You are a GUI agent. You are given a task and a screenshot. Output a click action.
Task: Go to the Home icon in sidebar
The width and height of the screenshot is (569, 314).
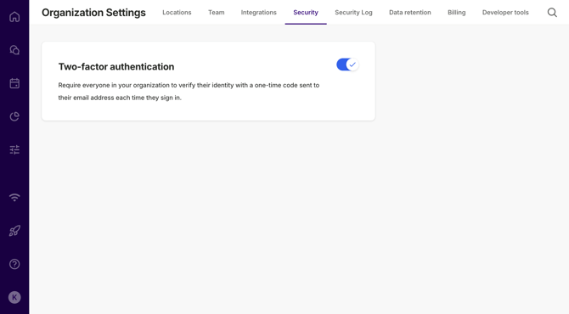(x=14, y=17)
